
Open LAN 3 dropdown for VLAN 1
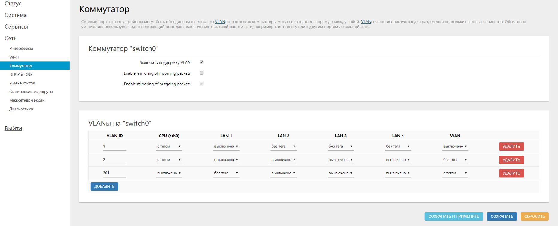tap(341, 147)
